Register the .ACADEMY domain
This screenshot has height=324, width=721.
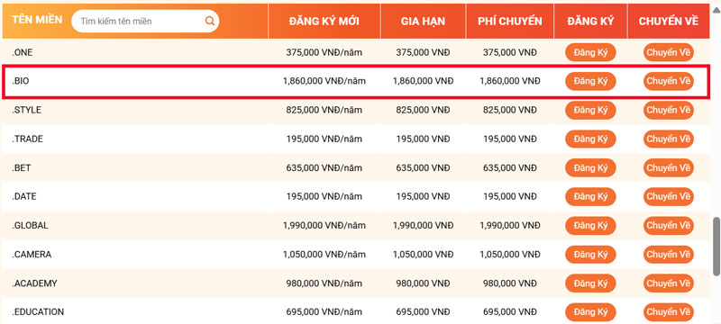590,283
